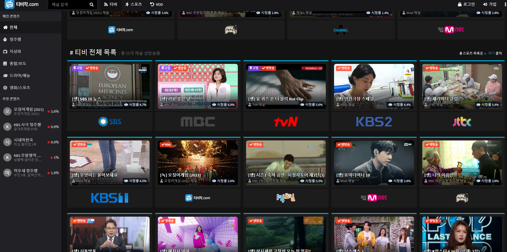Open the 티비 menu
Viewport: 507px width, 252px height.
pyautogui.click(x=111, y=4)
